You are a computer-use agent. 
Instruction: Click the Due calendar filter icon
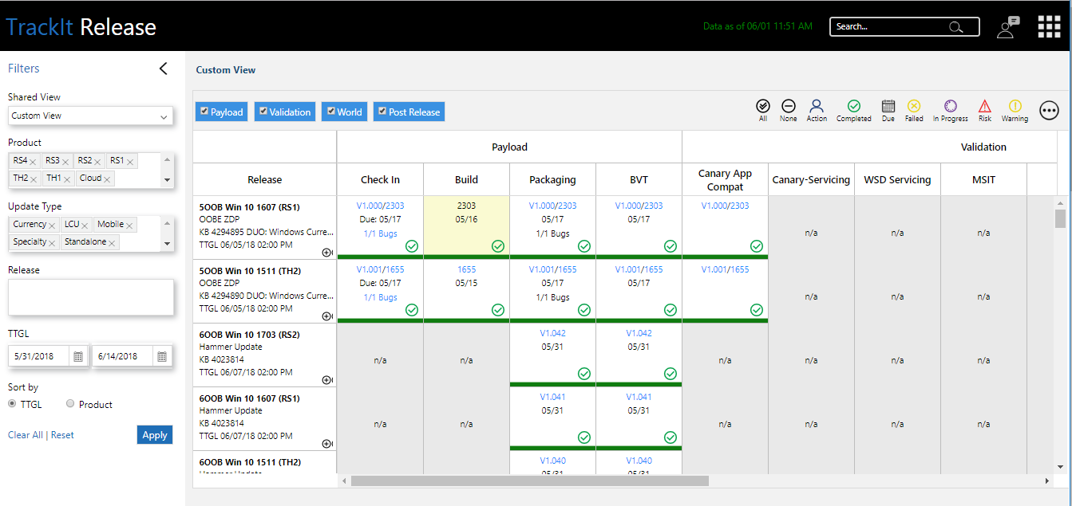(888, 106)
